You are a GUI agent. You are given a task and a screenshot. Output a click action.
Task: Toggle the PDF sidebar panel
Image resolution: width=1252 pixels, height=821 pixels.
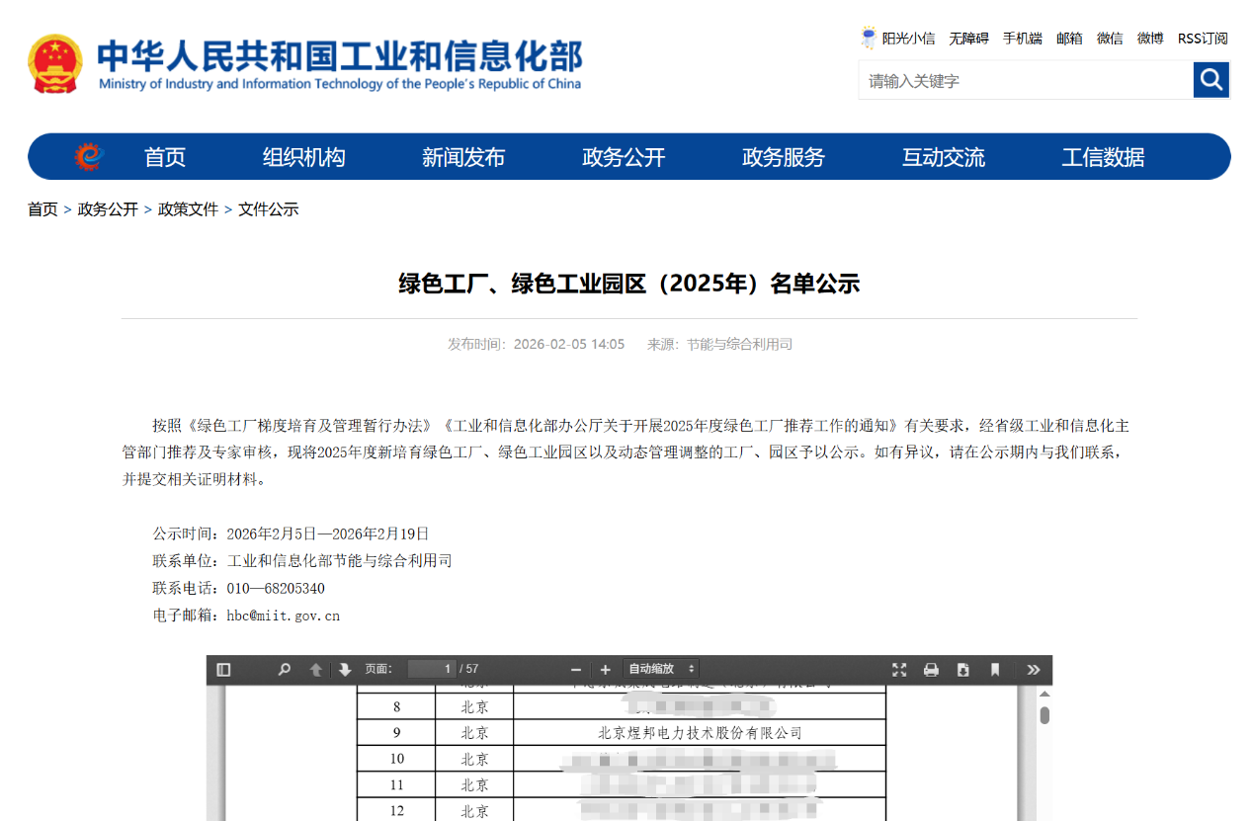click(x=226, y=669)
